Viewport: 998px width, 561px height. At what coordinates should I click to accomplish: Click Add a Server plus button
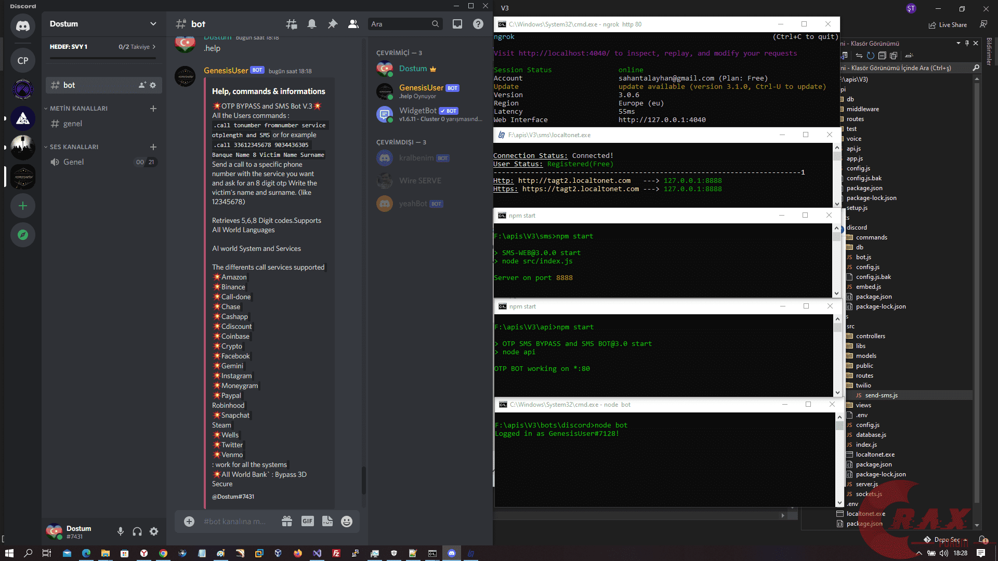[x=23, y=206]
